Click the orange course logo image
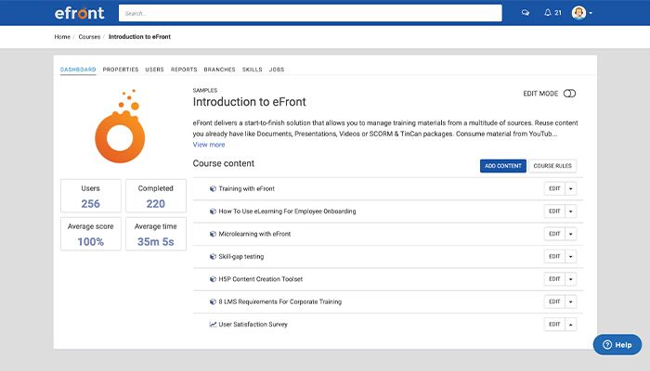 coord(123,128)
